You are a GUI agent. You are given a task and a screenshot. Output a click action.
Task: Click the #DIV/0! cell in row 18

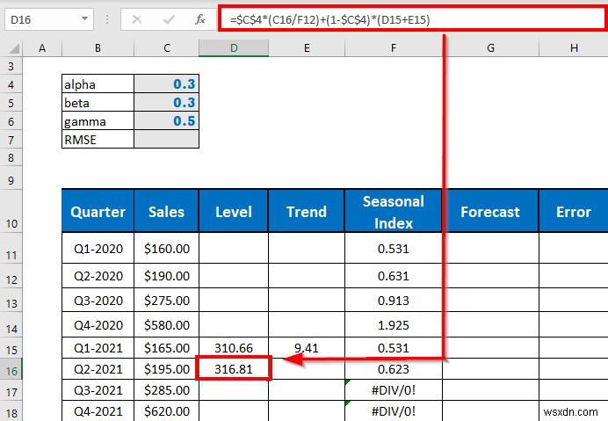pyautogui.click(x=394, y=411)
